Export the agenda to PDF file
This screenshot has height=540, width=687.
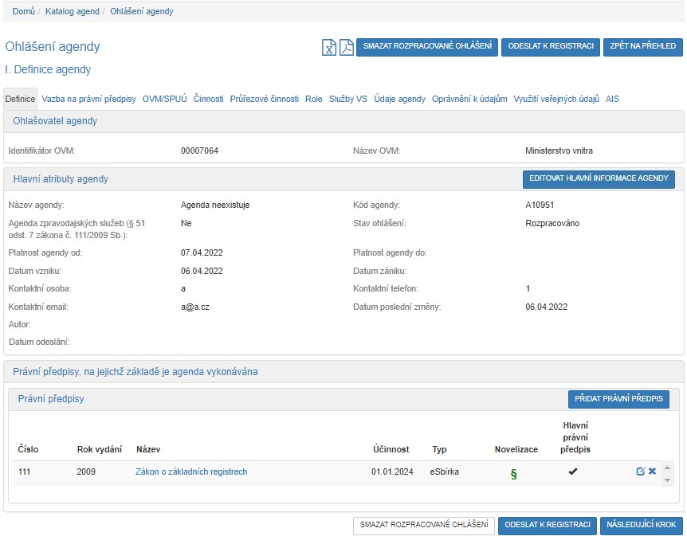(346, 47)
